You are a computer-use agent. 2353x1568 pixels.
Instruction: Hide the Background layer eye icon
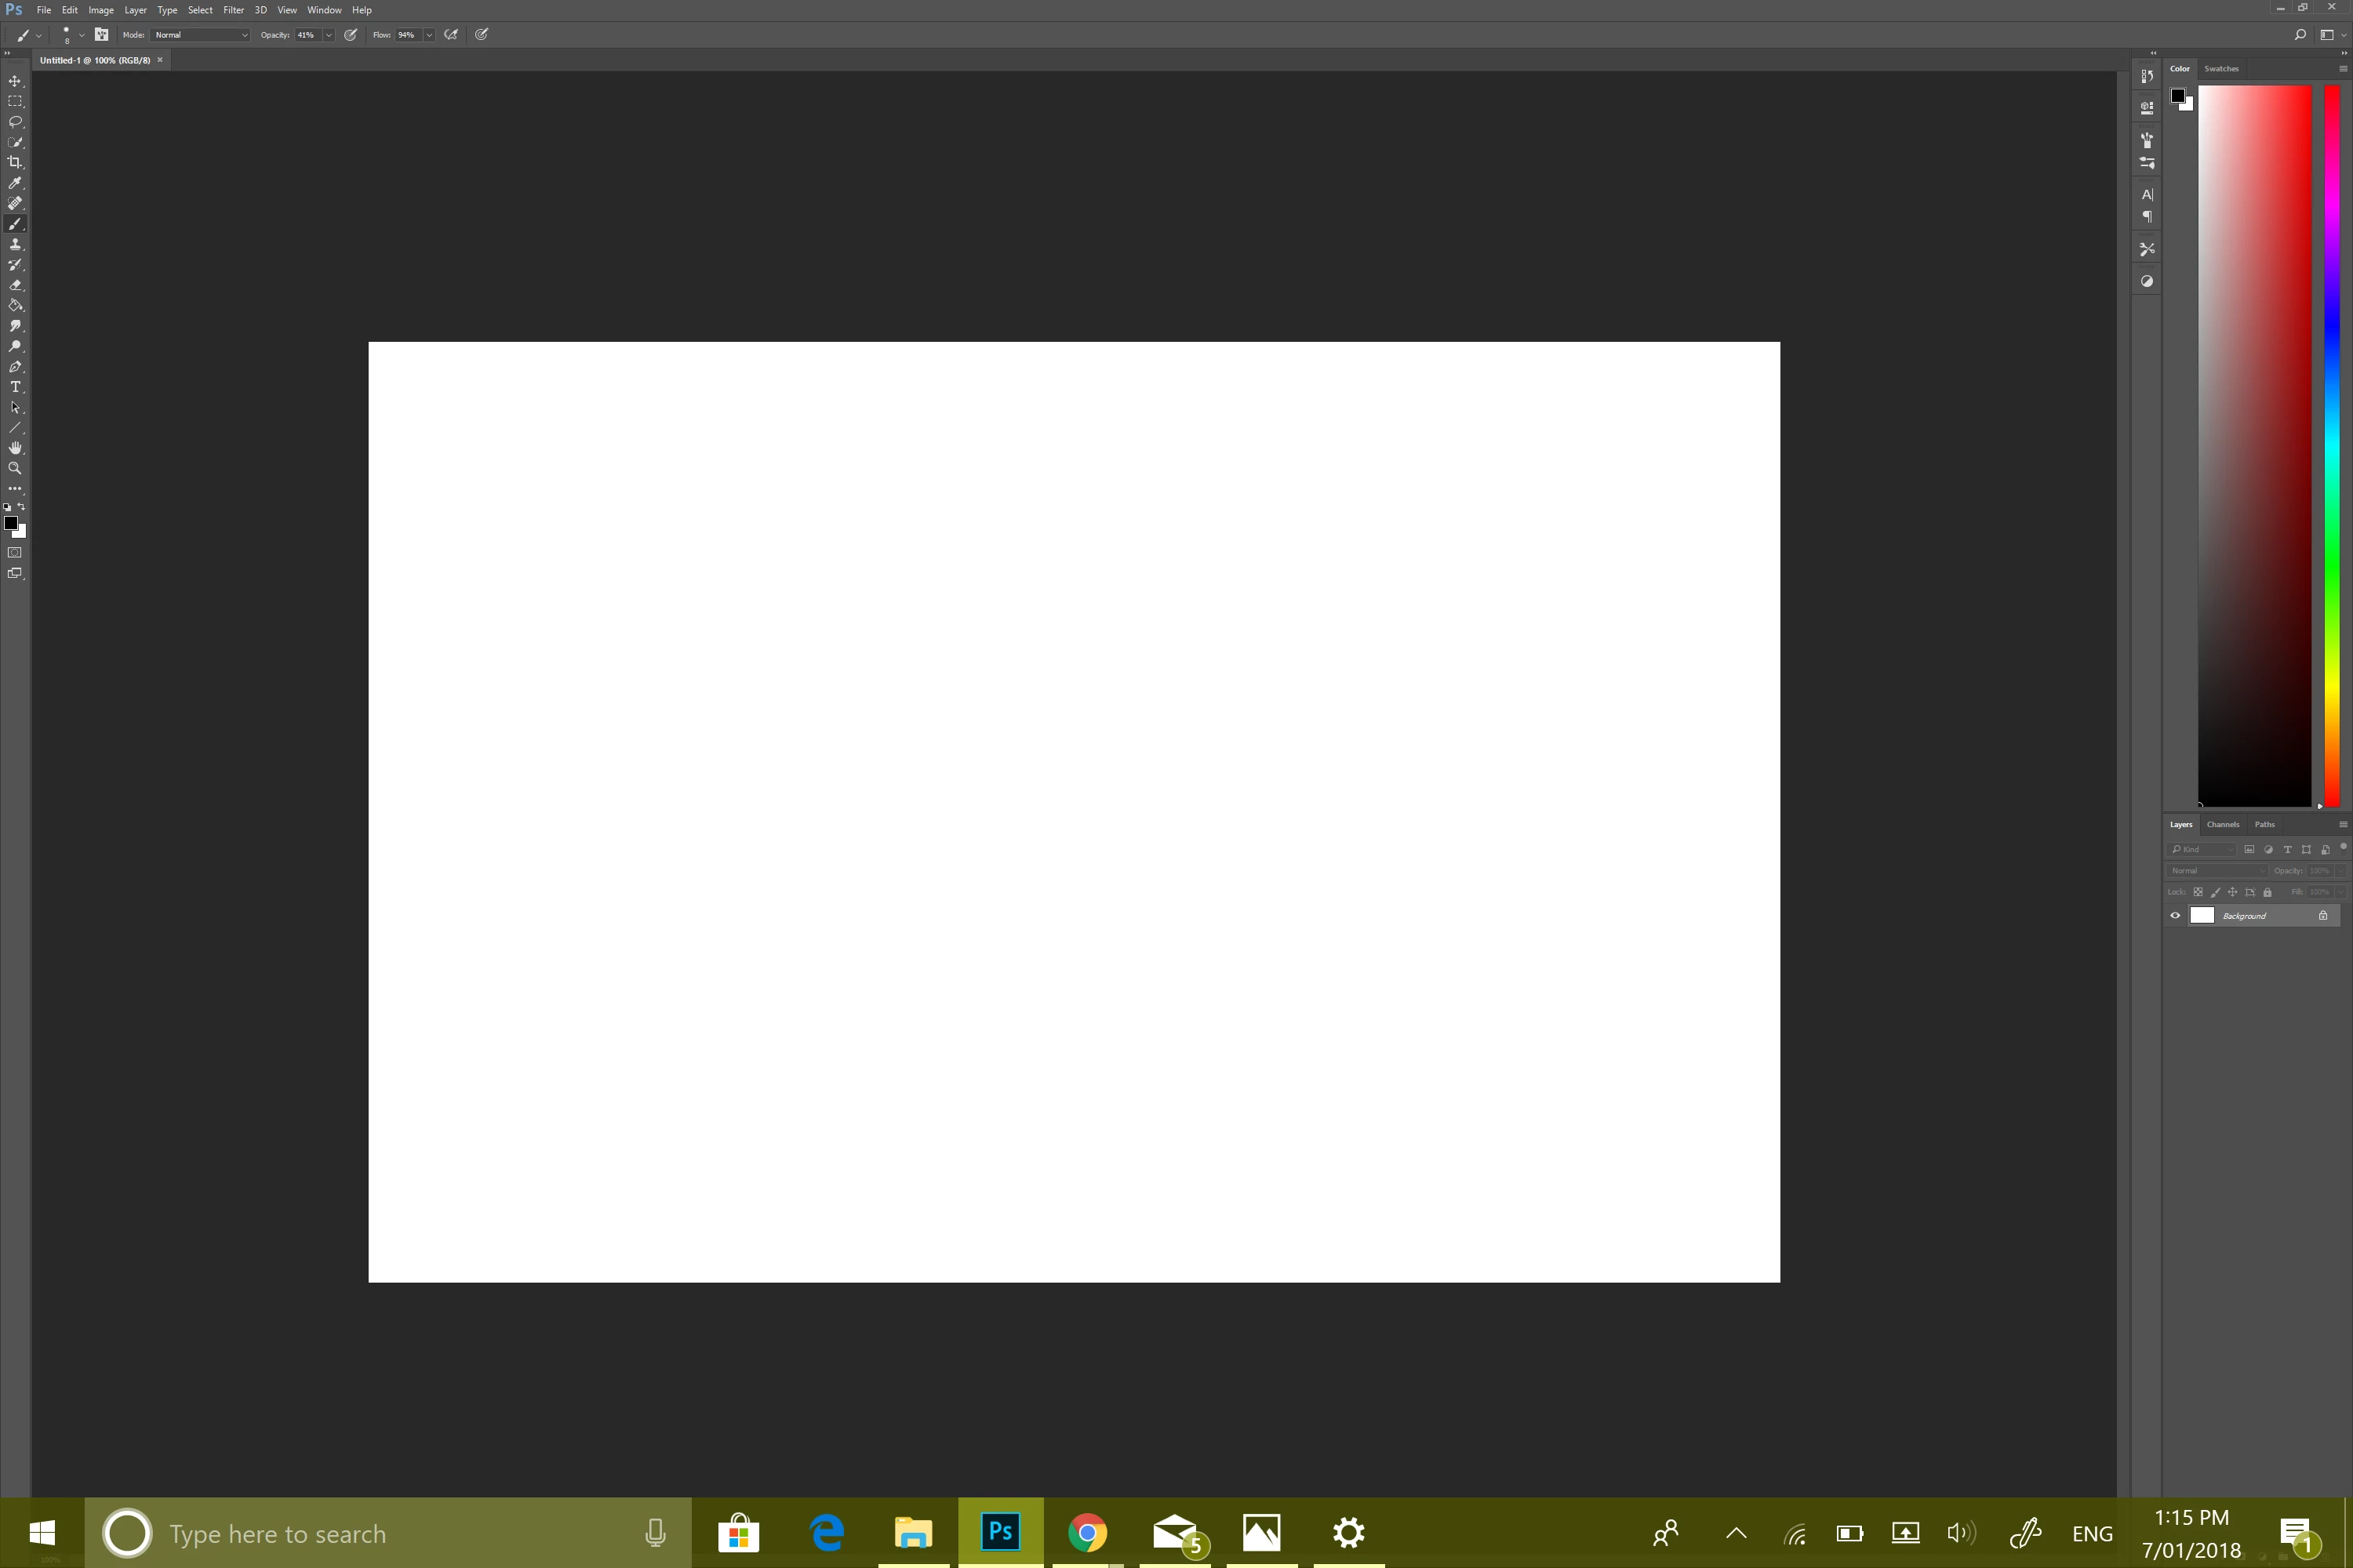2175,915
